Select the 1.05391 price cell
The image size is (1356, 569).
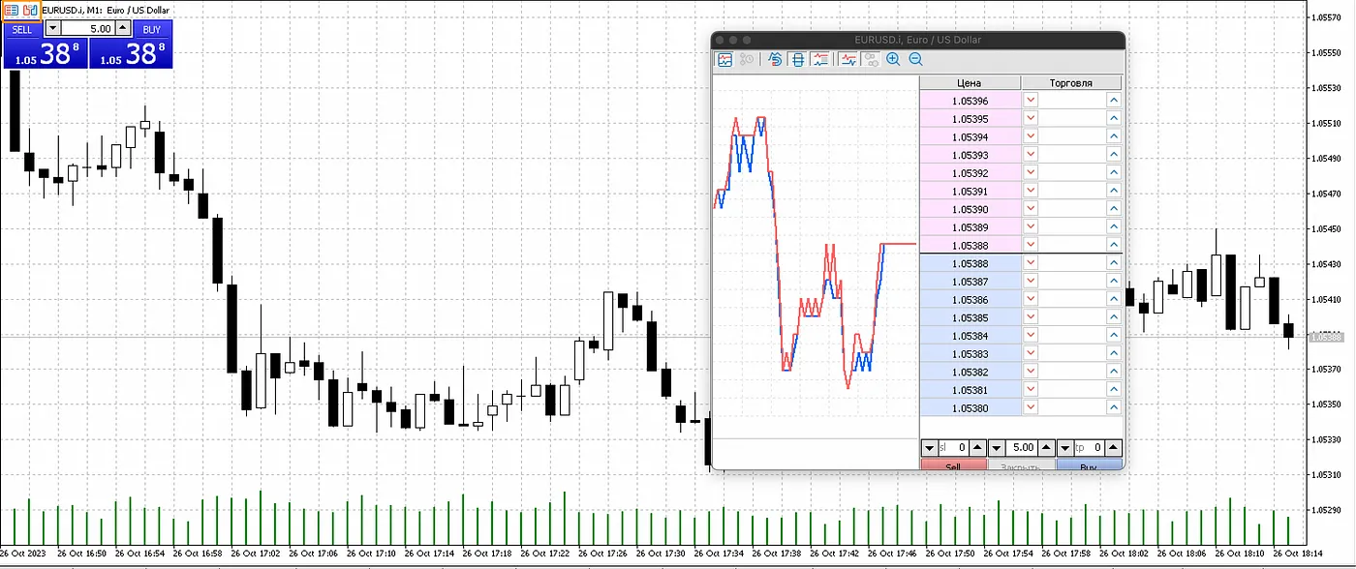click(x=970, y=191)
